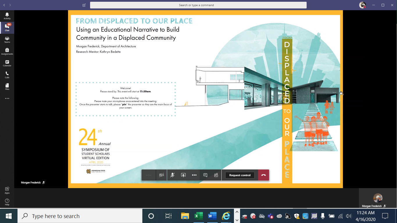This screenshot has width=397, height=223.
Task: Hang up the call with the red button
Action: pos(264,175)
